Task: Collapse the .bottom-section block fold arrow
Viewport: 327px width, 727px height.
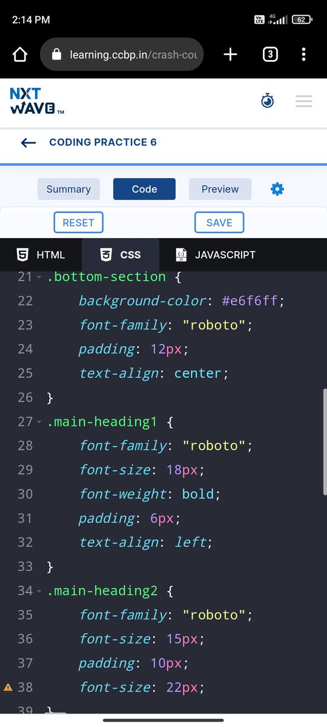Action: (x=39, y=277)
